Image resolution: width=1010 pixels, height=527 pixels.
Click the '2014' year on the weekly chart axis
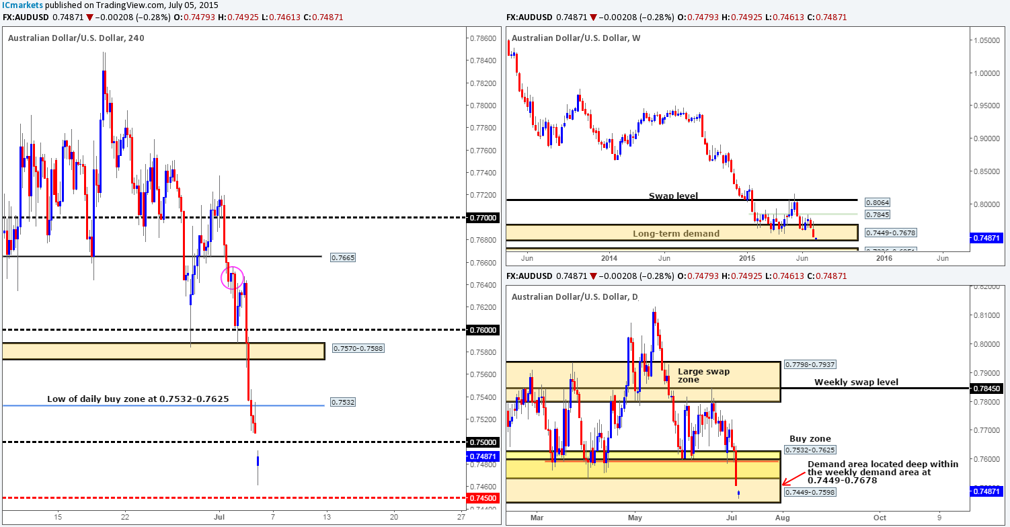(609, 257)
